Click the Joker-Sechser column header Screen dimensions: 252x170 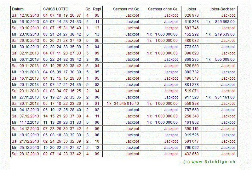coord(222,9)
